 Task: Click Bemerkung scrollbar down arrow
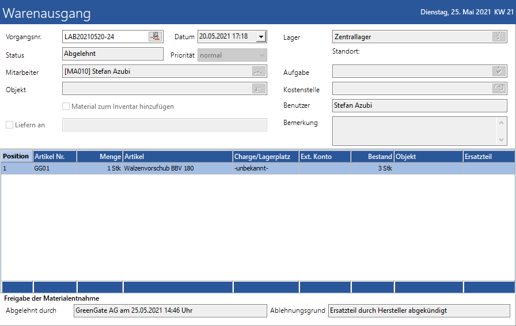tap(501, 139)
